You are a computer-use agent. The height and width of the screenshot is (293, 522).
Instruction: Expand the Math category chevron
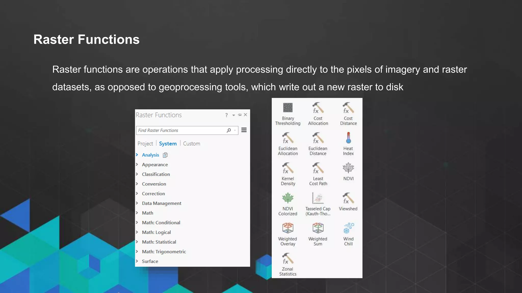click(137, 213)
